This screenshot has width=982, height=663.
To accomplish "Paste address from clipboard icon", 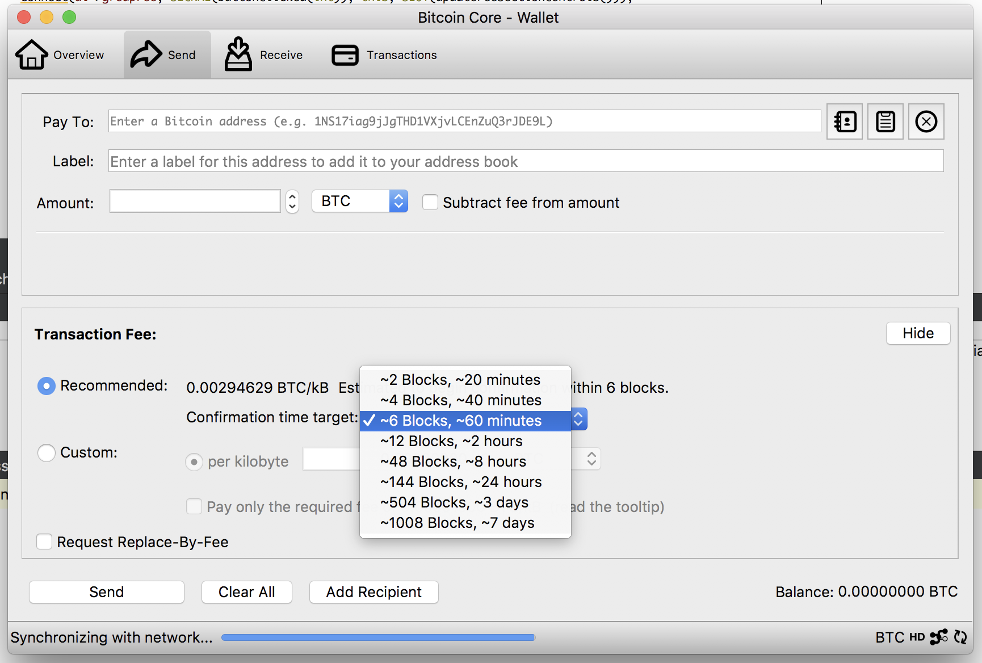I will click(886, 121).
